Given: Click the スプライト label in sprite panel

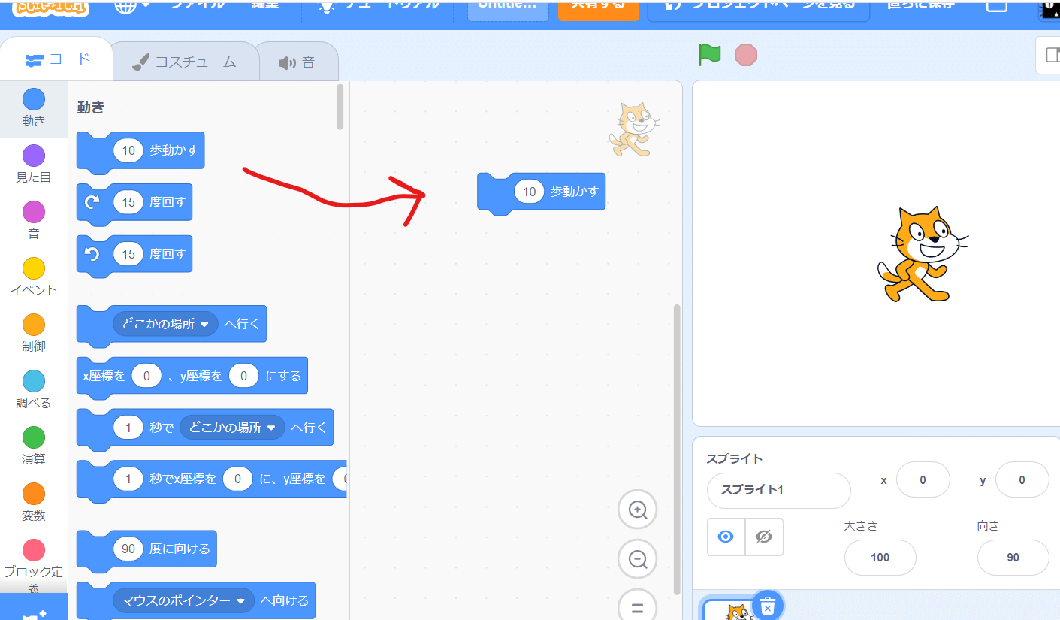Looking at the screenshot, I should pyautogui.click(x=734, y=458).
